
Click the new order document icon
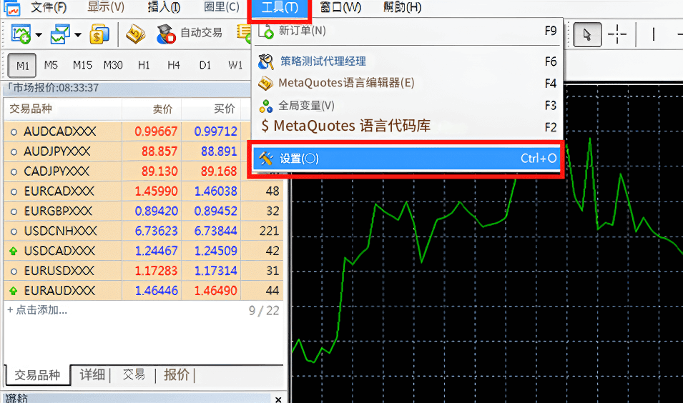tap(266, 31)
